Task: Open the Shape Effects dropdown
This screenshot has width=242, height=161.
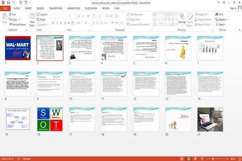Action: coord(203,25)
